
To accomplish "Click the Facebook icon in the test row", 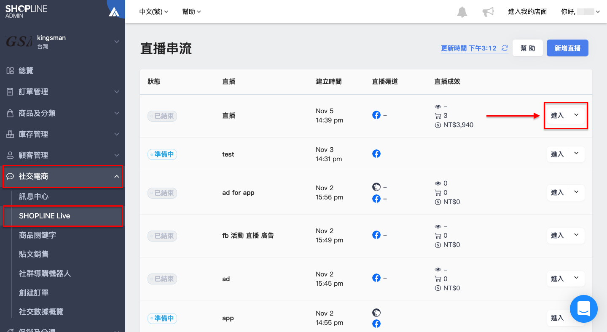I will click(x=376, y=154).
